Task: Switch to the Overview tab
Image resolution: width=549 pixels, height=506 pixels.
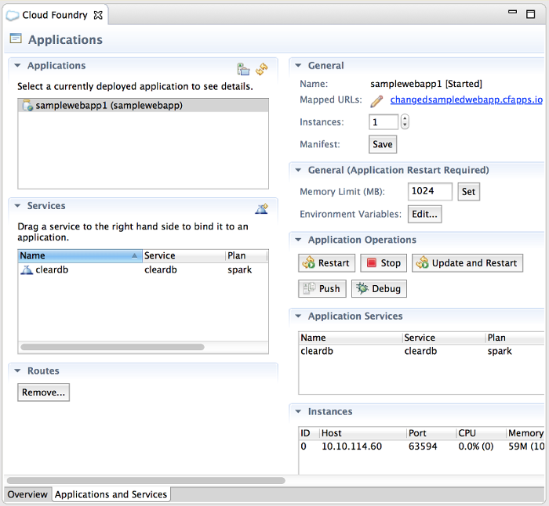Action: coord(27,494)
